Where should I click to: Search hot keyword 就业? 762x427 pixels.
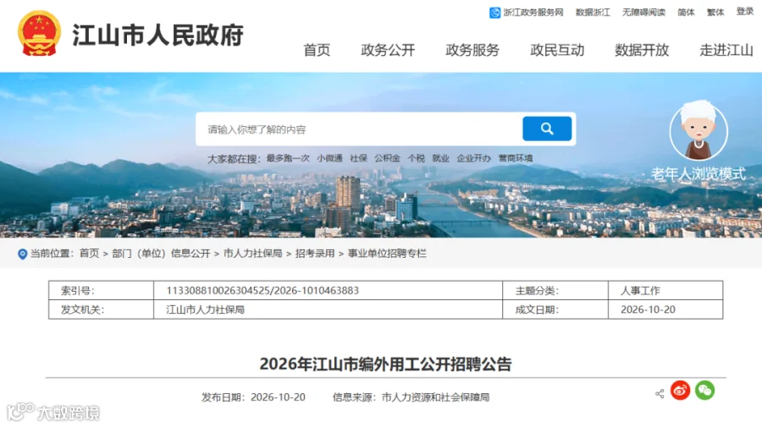(440, 158)
